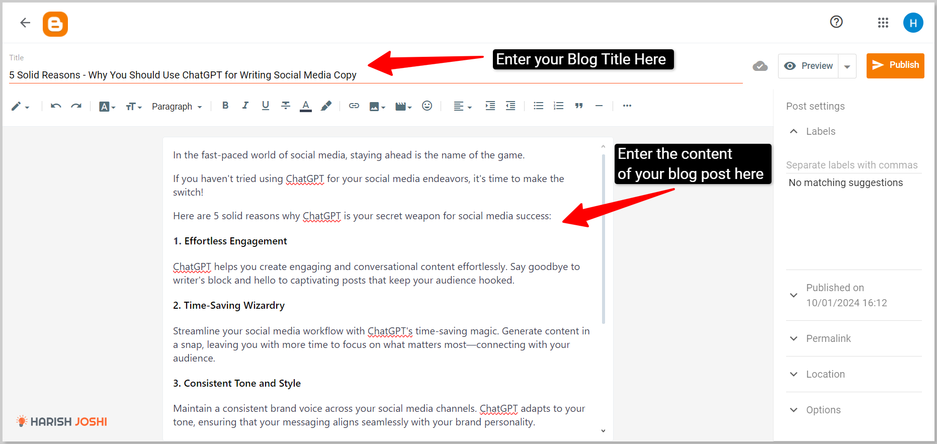Click the first paragraph about fast-paced world

tap(349, 155)
